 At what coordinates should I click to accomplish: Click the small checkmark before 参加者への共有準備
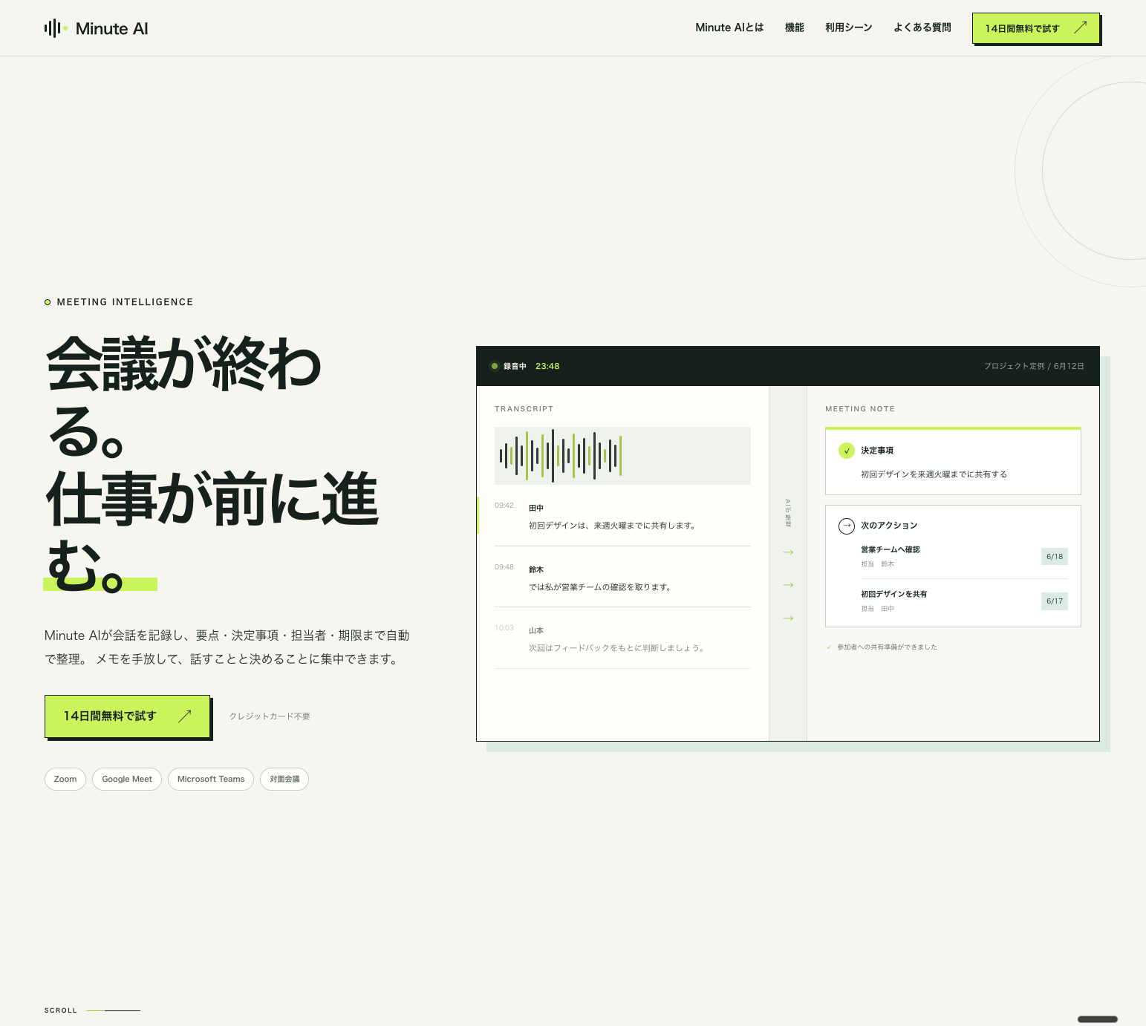829,647
